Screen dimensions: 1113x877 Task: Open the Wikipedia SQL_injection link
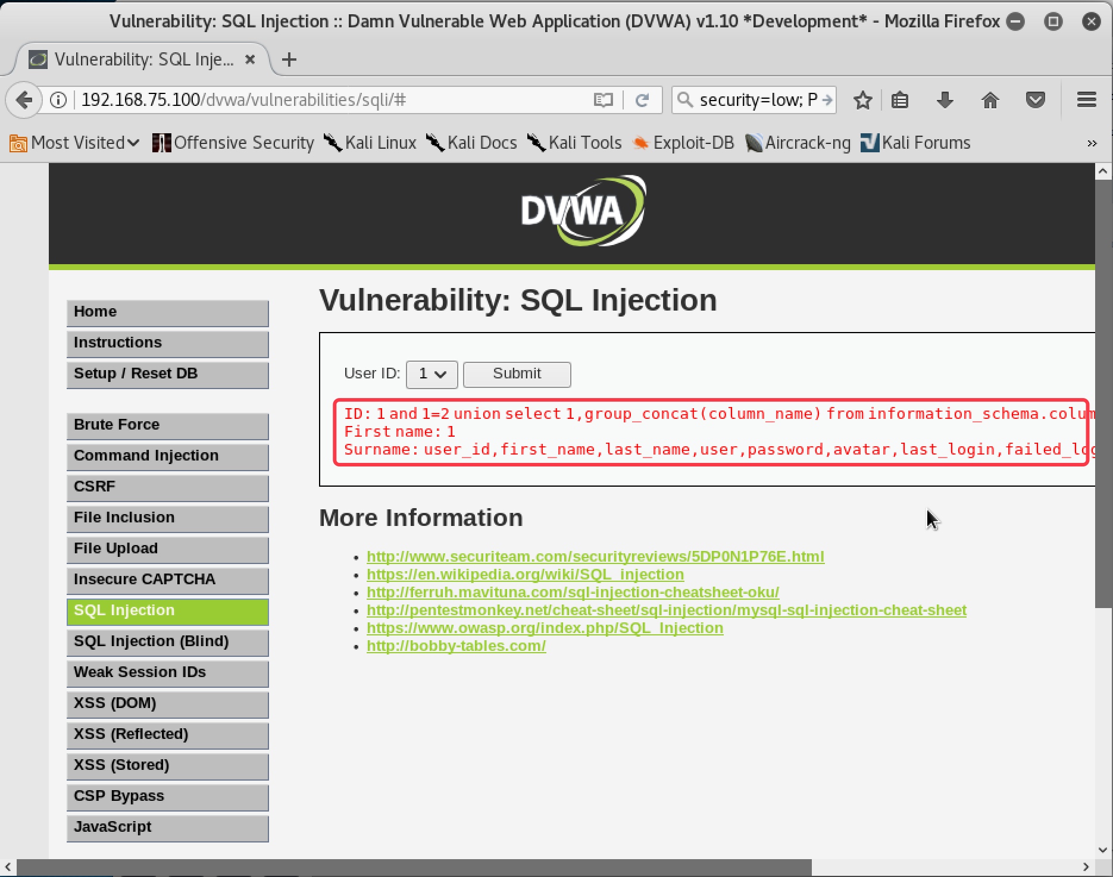pos(525,574)
